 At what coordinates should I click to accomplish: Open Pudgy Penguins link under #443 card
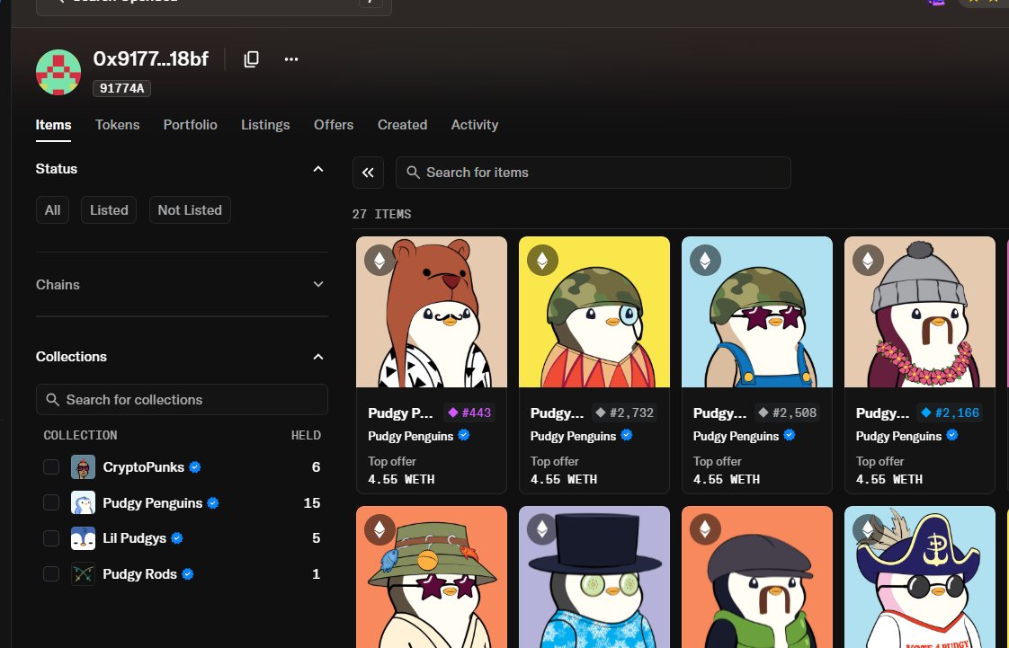click(411, 437)
